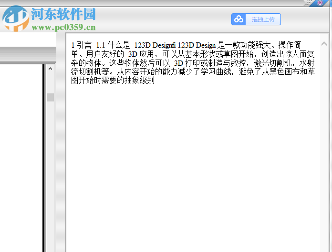Click the dotted grip icon beside close button
This screenshot has width=332, height=252.
(x=309, y=2)
